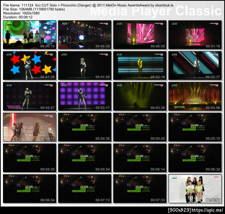Select the frame at 00:00:39
The width and height of the screenshot is (225, 214).
(x=85, y=35)
